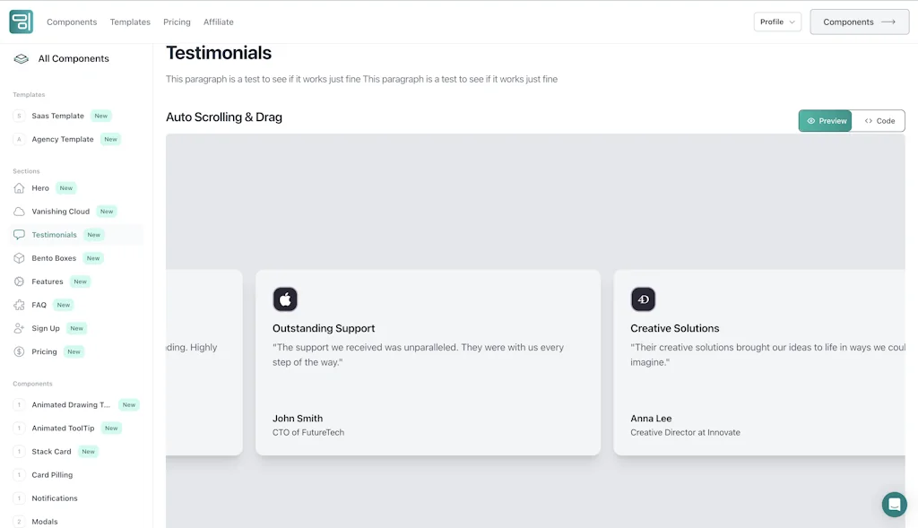Open the Stack Card component
Image resolution: width=918 pixels, height=528 pixels.
point(51,452)
